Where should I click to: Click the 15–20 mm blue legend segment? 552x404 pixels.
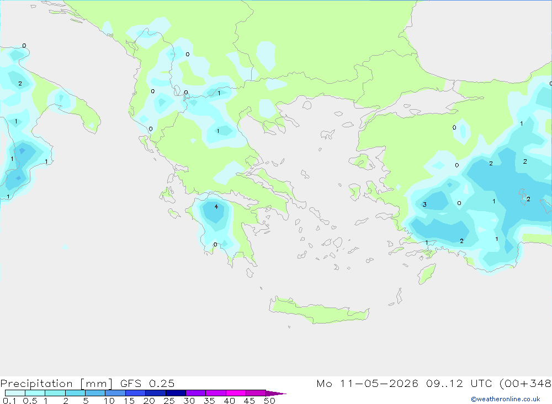click(x=136, y=393)
